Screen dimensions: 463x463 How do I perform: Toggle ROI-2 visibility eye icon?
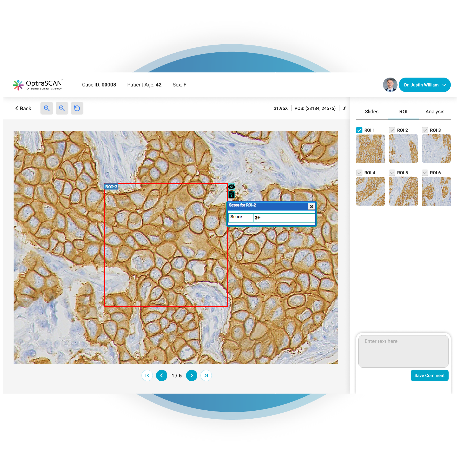coord(231,187)
